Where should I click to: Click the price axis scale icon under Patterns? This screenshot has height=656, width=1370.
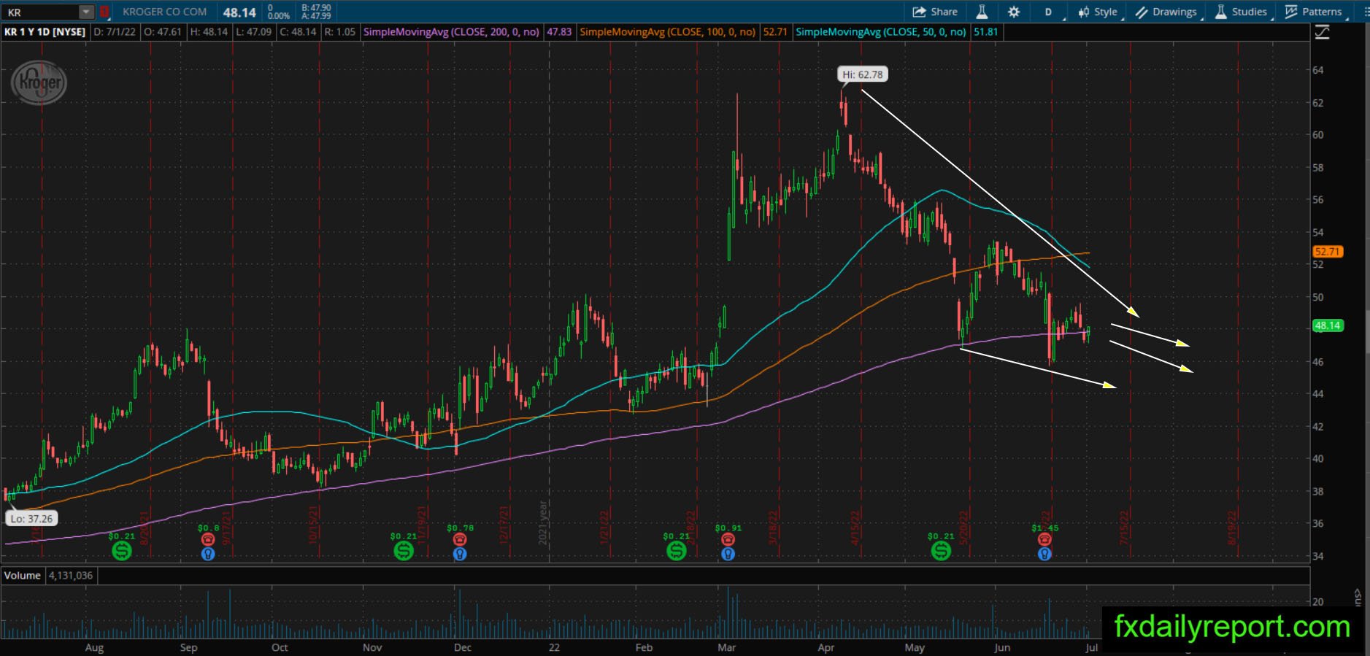coord(1322,32)
